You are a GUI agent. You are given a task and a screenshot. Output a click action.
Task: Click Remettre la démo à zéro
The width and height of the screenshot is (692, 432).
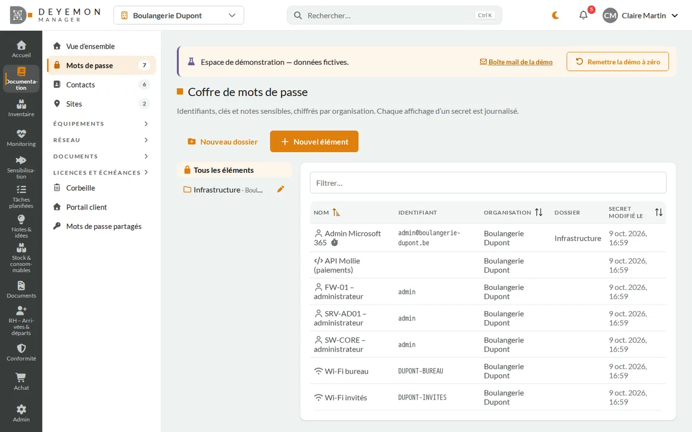617,62
